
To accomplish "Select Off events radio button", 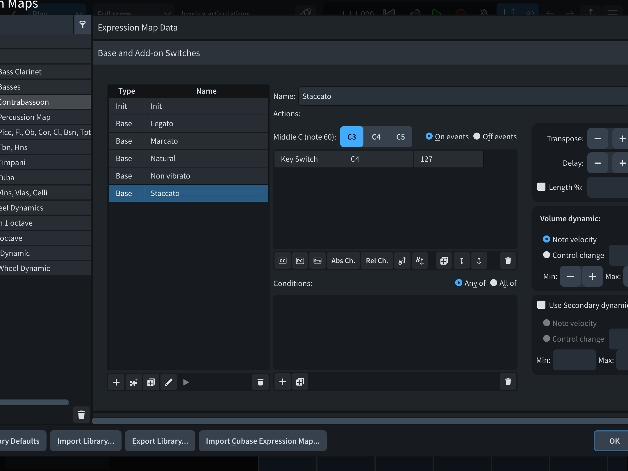I will (477, 136).
